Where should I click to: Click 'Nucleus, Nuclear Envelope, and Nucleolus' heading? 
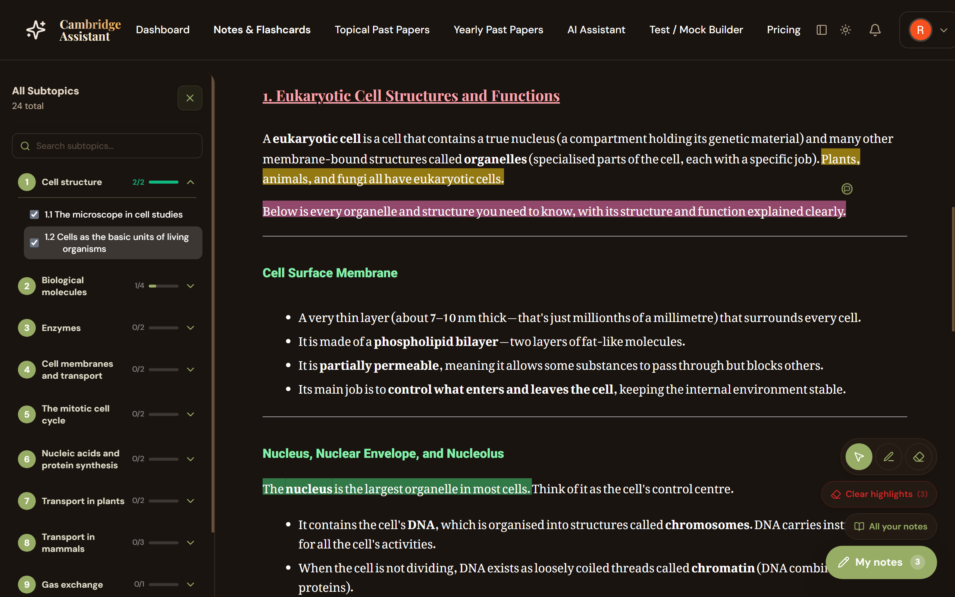pos(383,453)
